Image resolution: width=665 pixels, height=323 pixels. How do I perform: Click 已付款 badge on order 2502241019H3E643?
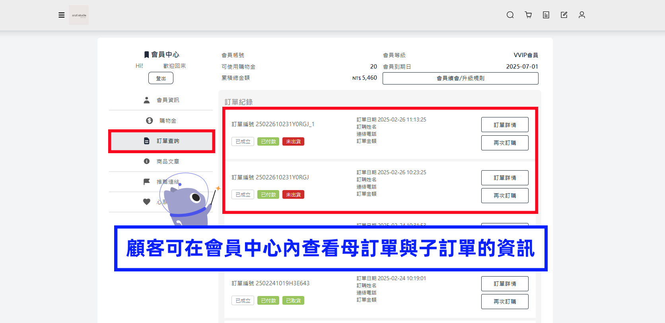268,301
